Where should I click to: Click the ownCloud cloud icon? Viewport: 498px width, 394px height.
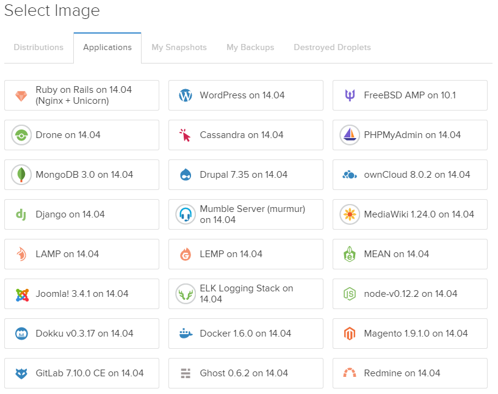350,175
